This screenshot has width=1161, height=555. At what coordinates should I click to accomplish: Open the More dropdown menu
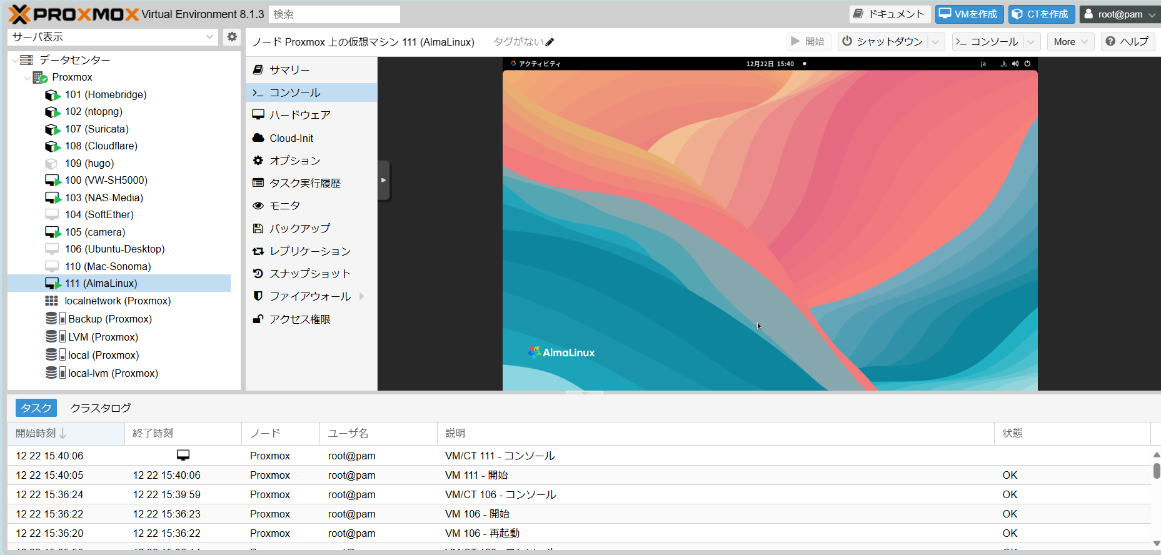pos(1070,42)
